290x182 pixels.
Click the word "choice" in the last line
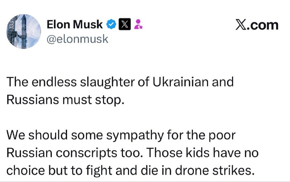point(26,170)
